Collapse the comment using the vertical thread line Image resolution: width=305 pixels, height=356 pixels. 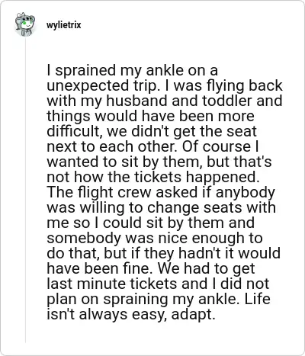(25, 189)
